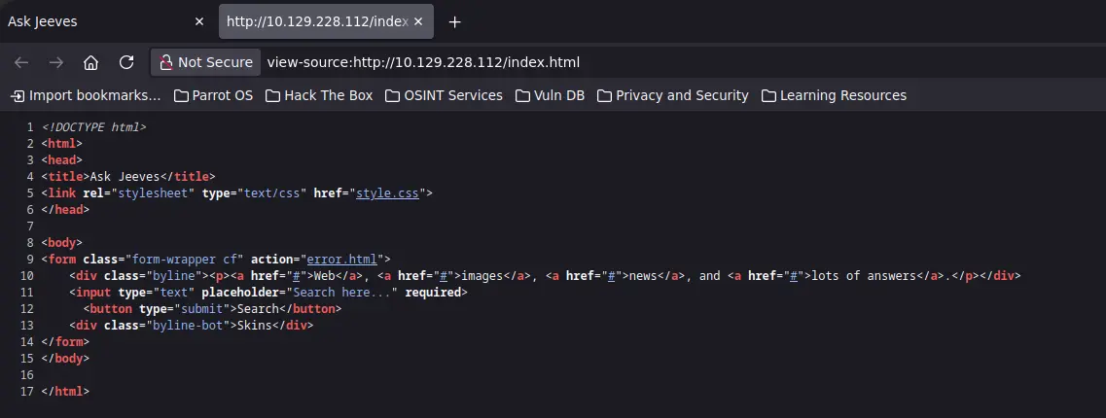The width and height of the screenshot is (1106, 418).
Task: Close the view-source index tab
Action: 418,21
